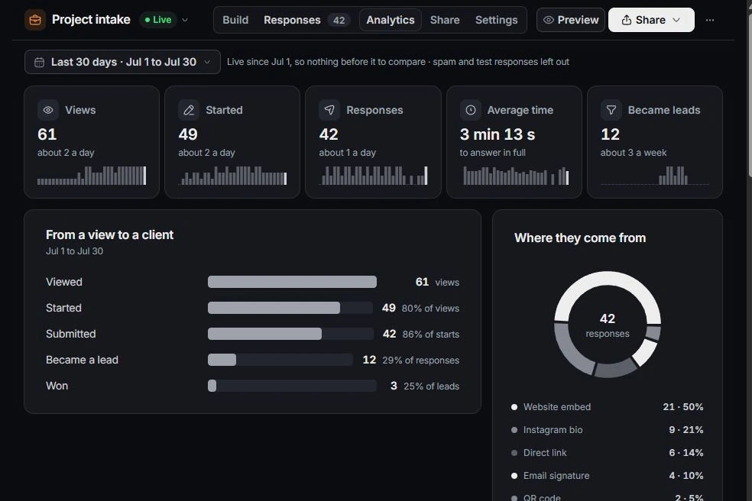Click the '4 · 10%' value
Screen dimensions: 752x501
coord(686,476)
